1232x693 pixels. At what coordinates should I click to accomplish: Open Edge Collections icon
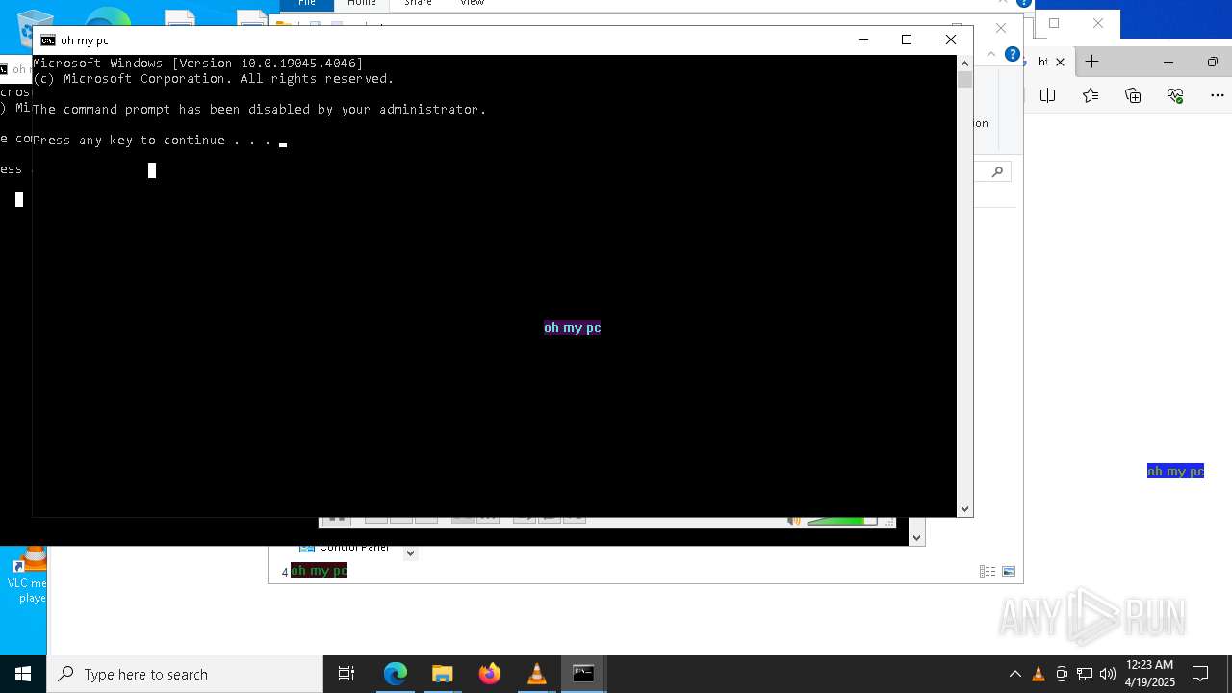[x=1133, y=95]
